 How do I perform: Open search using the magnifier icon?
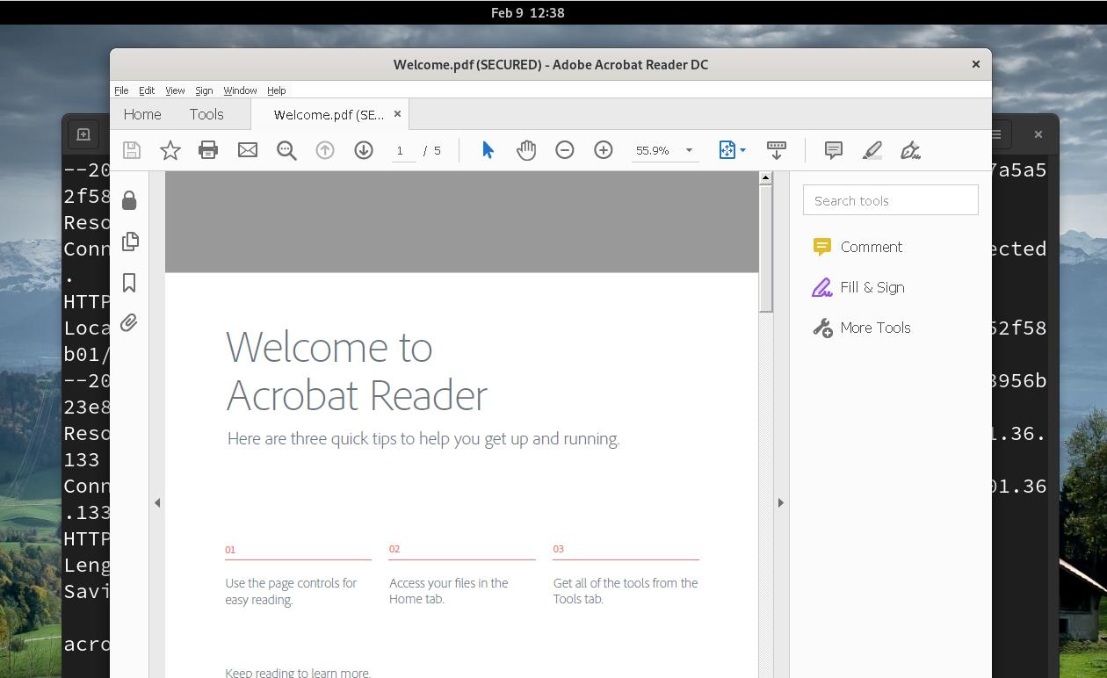286,150
